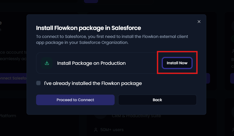Click the Install Package on Production label
This screenshot has width=234, height=136.
click(91, 63)
